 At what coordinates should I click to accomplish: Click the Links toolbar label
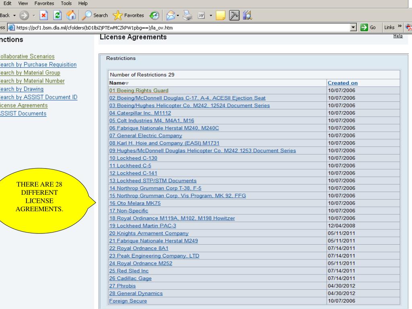389,27
